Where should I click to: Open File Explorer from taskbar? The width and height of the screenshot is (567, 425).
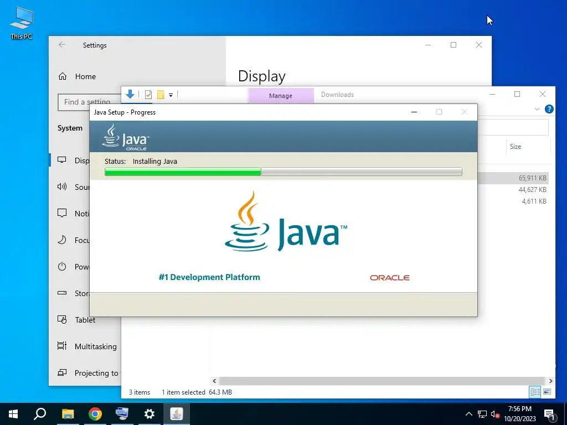[x=68, y=414]
